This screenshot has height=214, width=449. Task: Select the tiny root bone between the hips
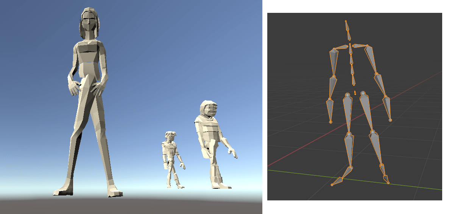tap(355, 93)
